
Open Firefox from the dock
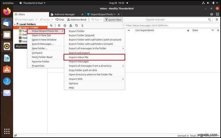click(x=7, y=12)
